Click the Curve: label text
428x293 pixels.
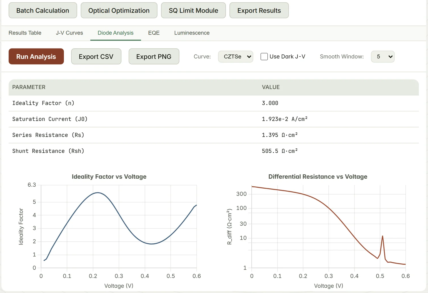pyautogui.click(x=202, y=56)
